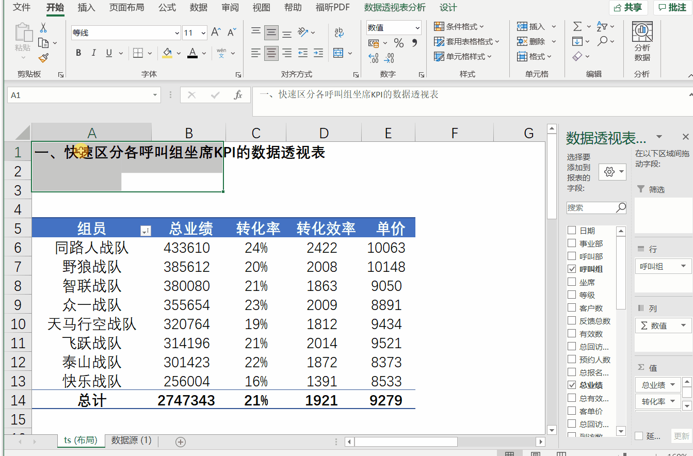Click the Decrease Decimal icon
The height and width of the screenshot is (456, 693).
[x=390, y=58]
